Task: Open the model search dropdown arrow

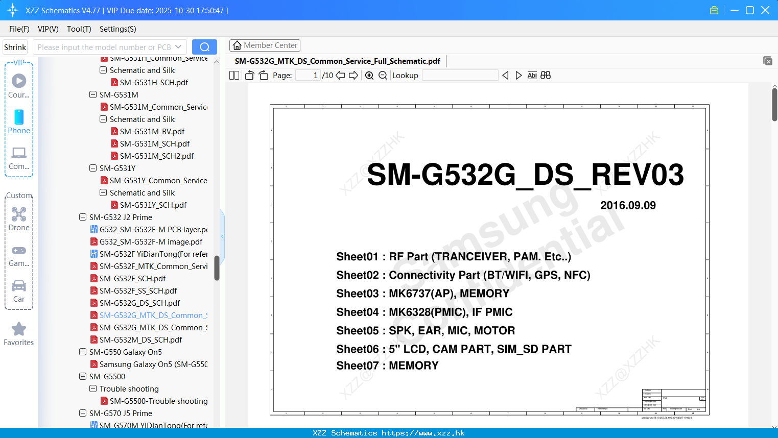Action: (178, 47)
